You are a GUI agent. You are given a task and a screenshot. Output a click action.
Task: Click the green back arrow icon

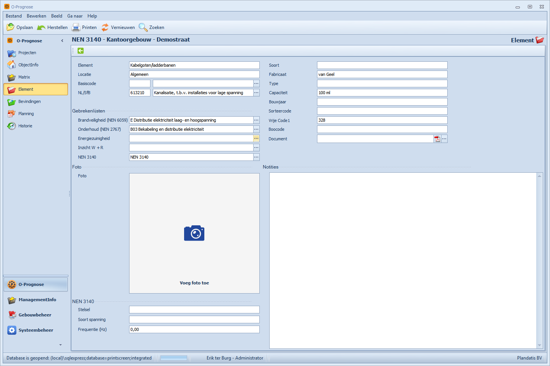[x=81, y=51]
